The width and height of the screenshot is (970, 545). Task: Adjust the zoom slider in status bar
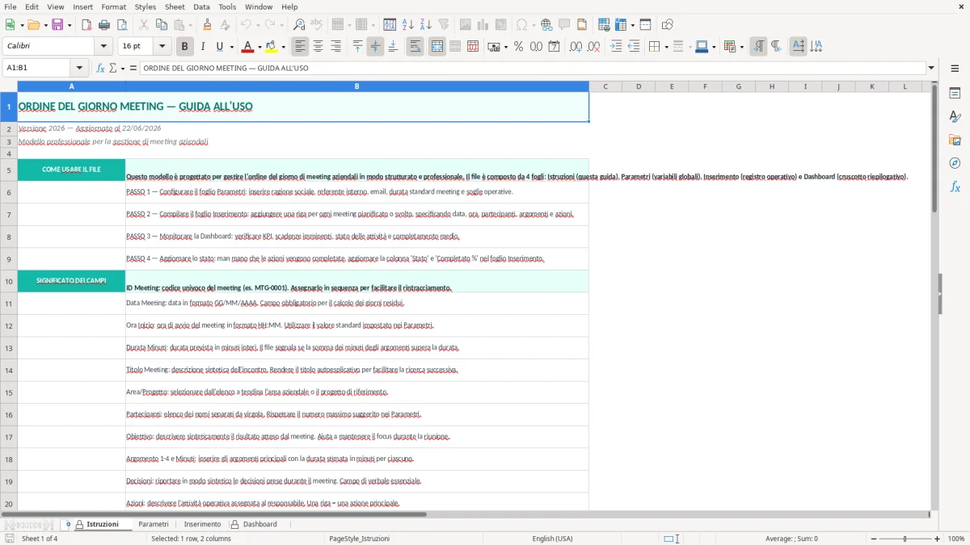click(x=905, y=539)
